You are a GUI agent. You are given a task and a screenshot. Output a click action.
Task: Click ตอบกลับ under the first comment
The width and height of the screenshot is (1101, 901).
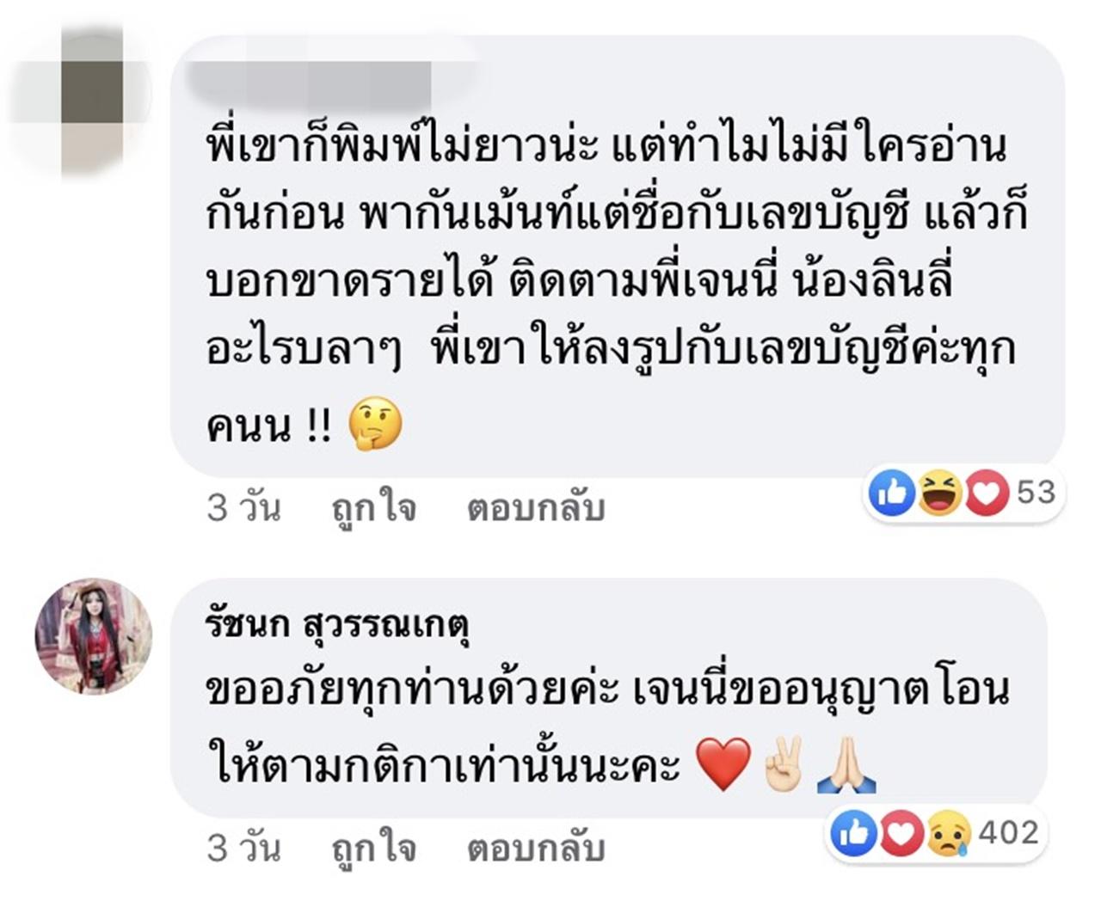(x=536, y=508)
